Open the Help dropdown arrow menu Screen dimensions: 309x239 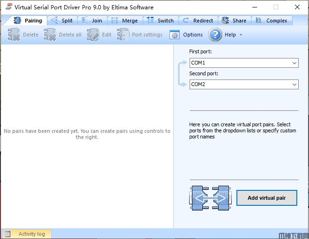point(241,35)
